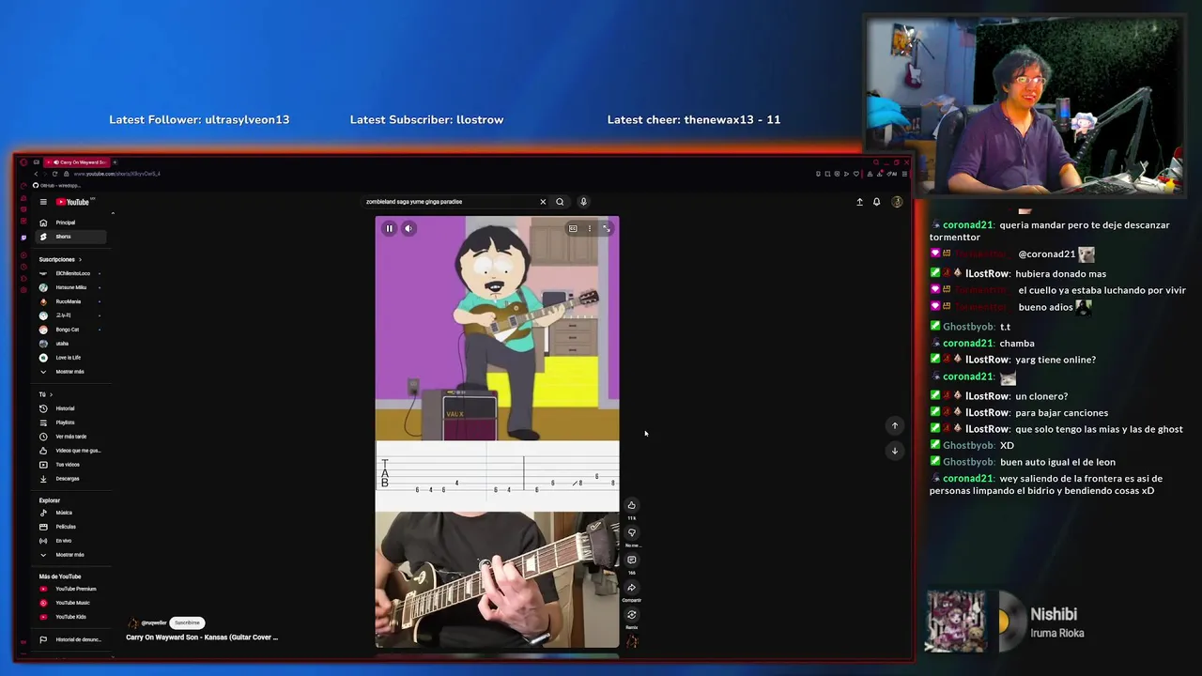Screen dimensions: 1202x676
Task: Go to previous Short with up arrow
Action: click(x=894, y=425)
